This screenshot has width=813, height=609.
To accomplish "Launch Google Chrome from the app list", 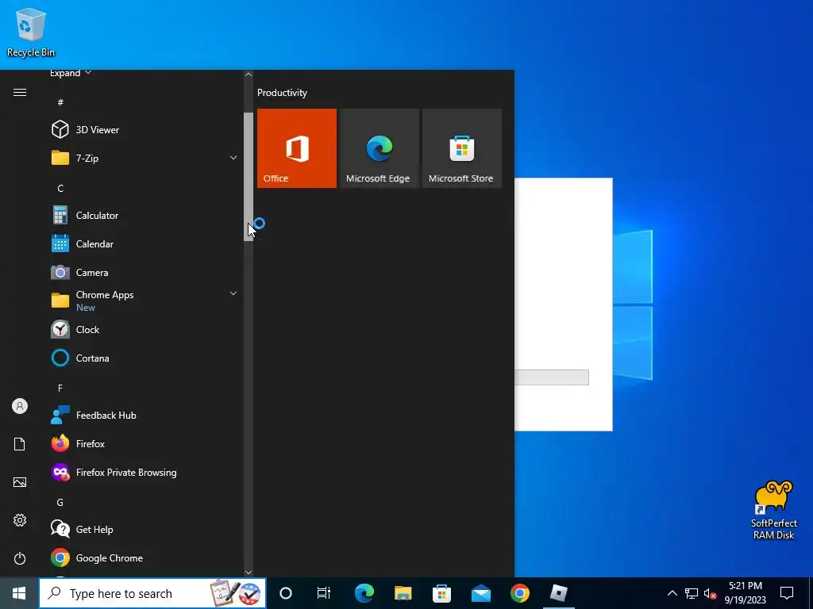I will pos(143,557).
